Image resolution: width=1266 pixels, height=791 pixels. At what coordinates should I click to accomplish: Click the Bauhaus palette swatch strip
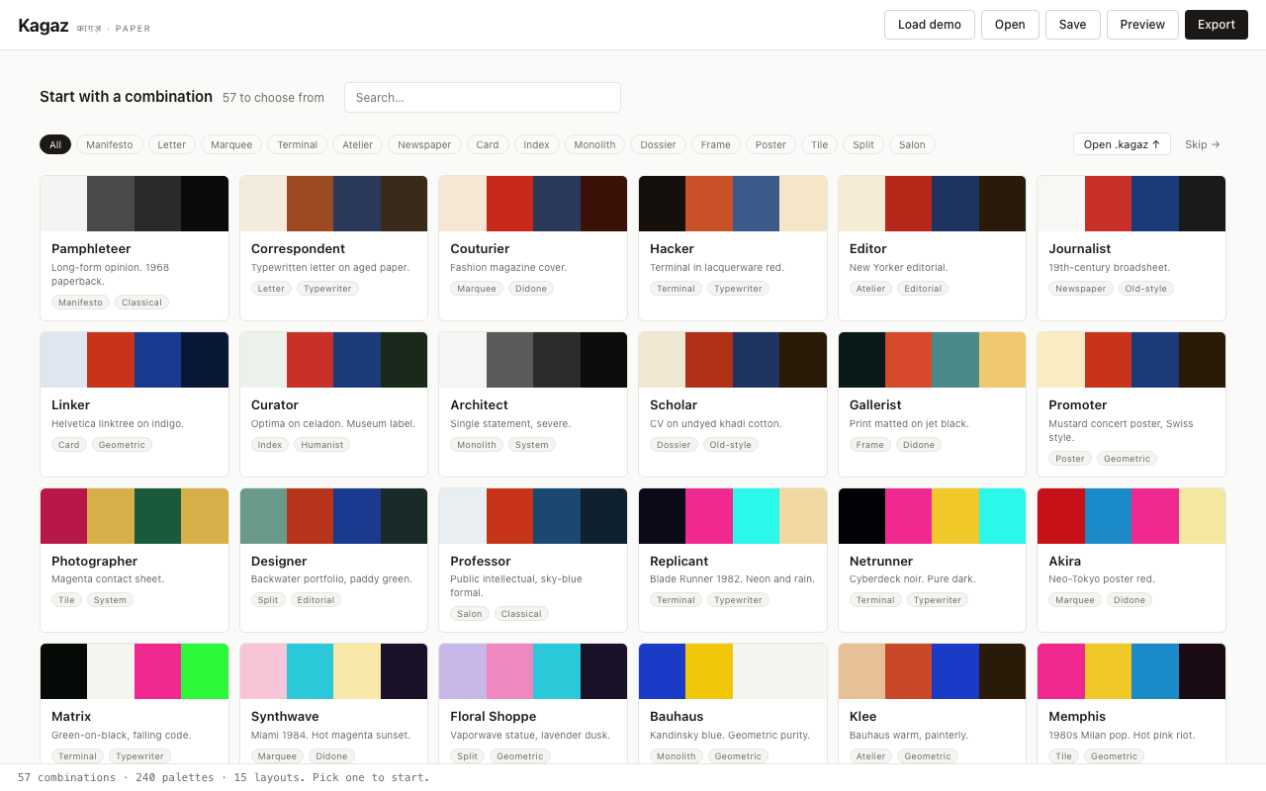pos(732,671)
